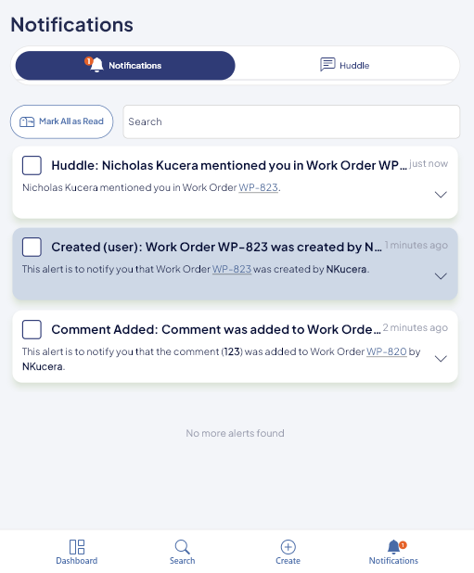Tap the magnifier Search icon in bottom bar
474x573 pixels.
pyautogui.click(x=182, y=547)
